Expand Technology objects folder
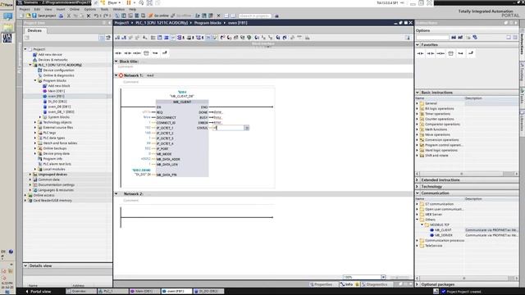This screenshot has height=295, width=525. [35, 122]
